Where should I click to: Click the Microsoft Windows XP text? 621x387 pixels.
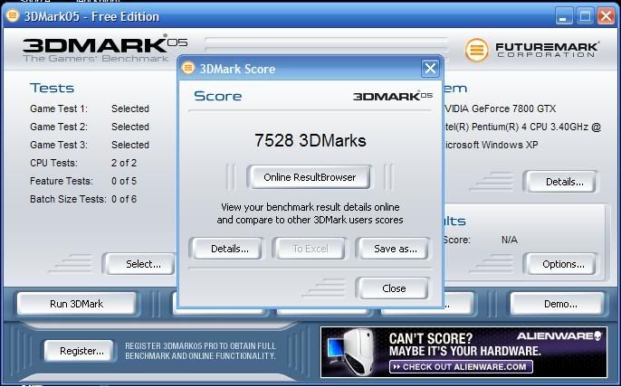(x=490, y=145)
